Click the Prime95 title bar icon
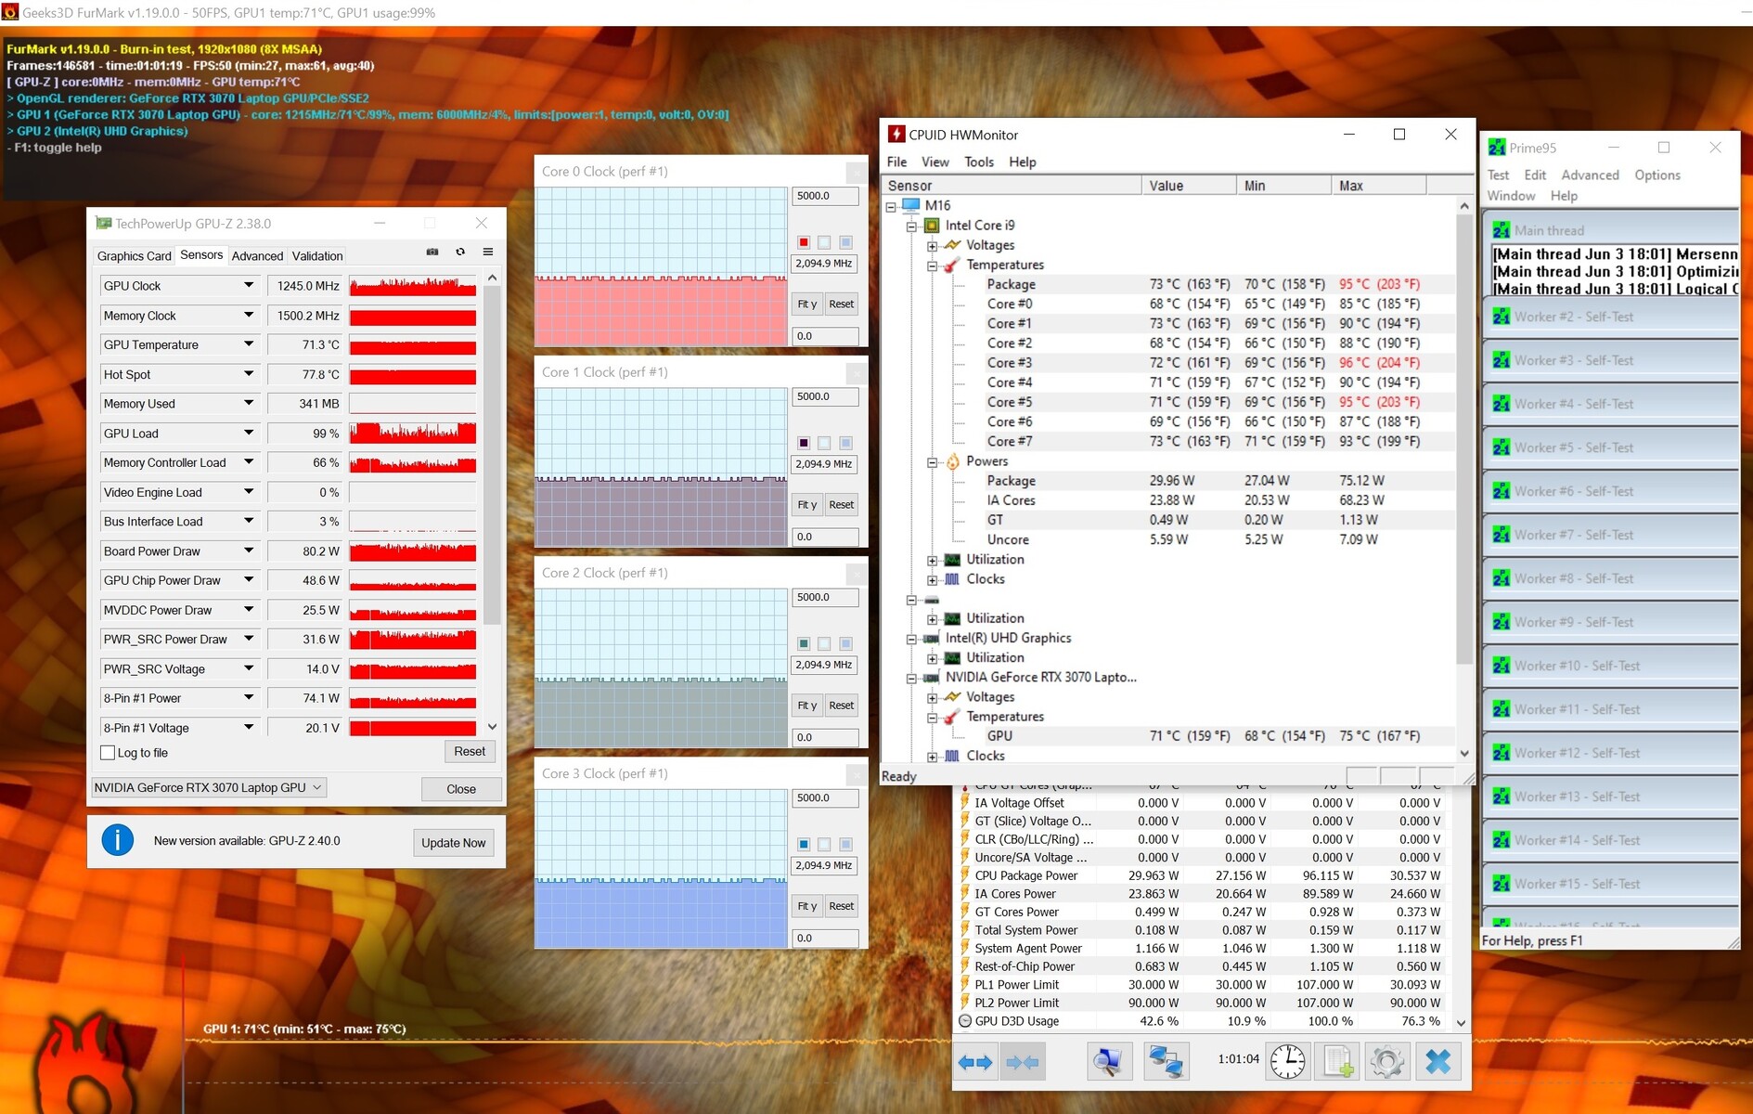The width and height of the screenshot is (1753, 1114). click(1497, 148)
